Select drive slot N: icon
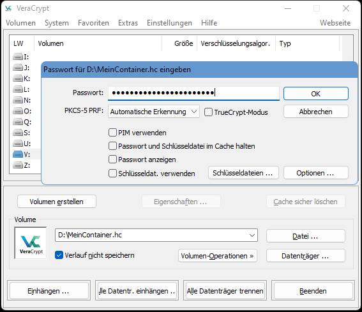362x312 pixels. point(17,100)
